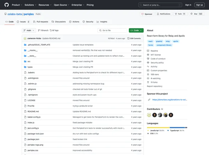Open the 306 Commits link

click(134, 38)
